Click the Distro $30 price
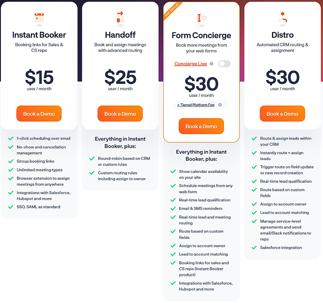 [x=282, y=77]
